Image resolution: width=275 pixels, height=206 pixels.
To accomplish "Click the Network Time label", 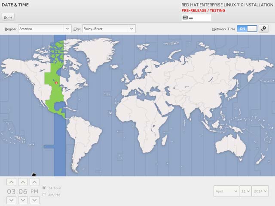I will tap(223, 29).
